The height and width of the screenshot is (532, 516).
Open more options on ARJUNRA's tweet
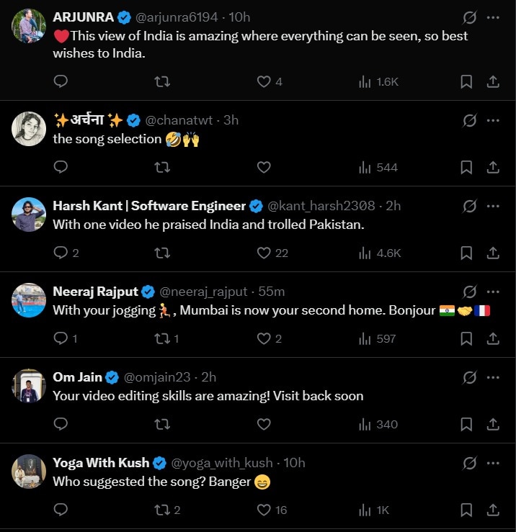pyautogui.click(x=493, y=18)
